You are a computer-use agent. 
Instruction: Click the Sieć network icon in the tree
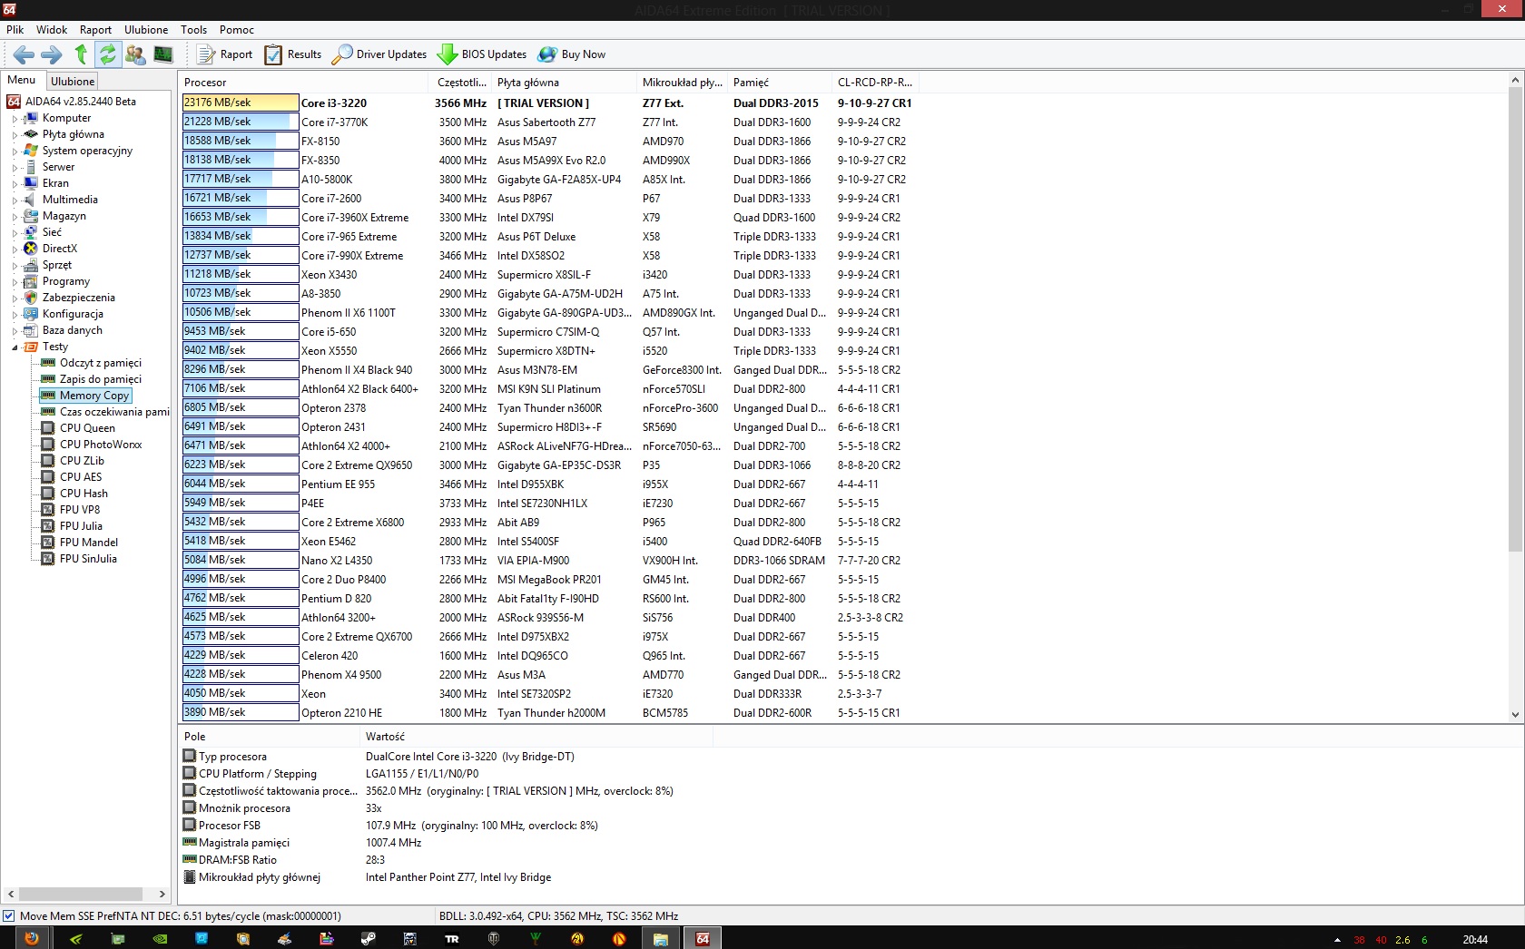(31, 232)
